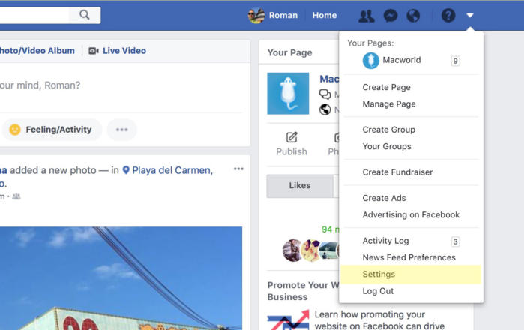
Task: Choose Create Ads from the menu
Action: (x=384, y=198)
